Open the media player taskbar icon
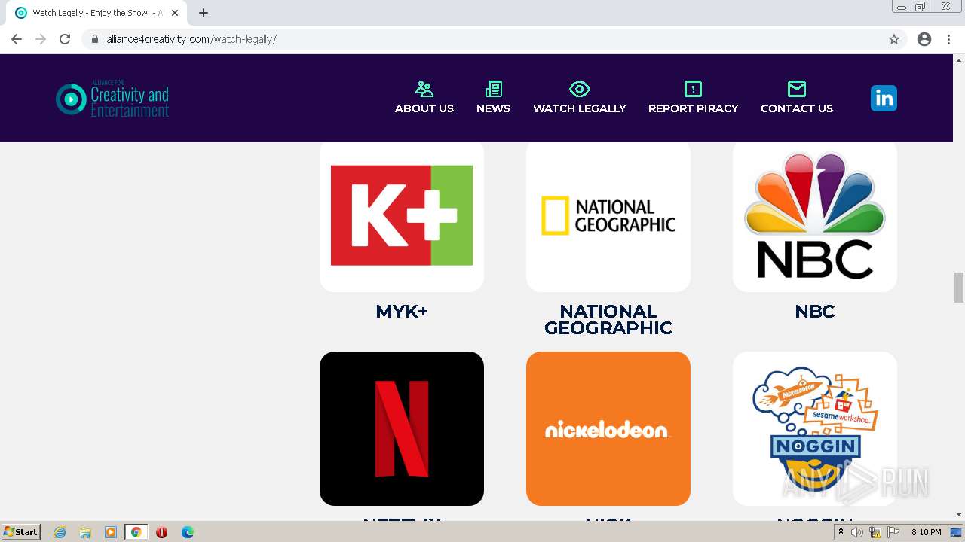 coord(111,532)
